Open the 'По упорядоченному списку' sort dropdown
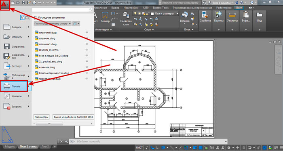 [52, 23]
